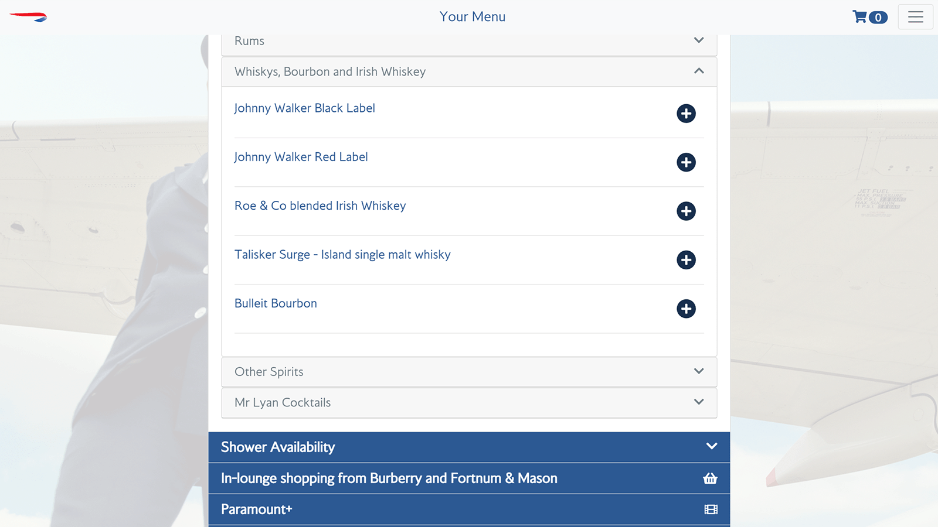Viewport: 938px width, 527px height.
Task: Select Roe & Co blended Irish Whiskey text
Action: click(x=320, y=206)
